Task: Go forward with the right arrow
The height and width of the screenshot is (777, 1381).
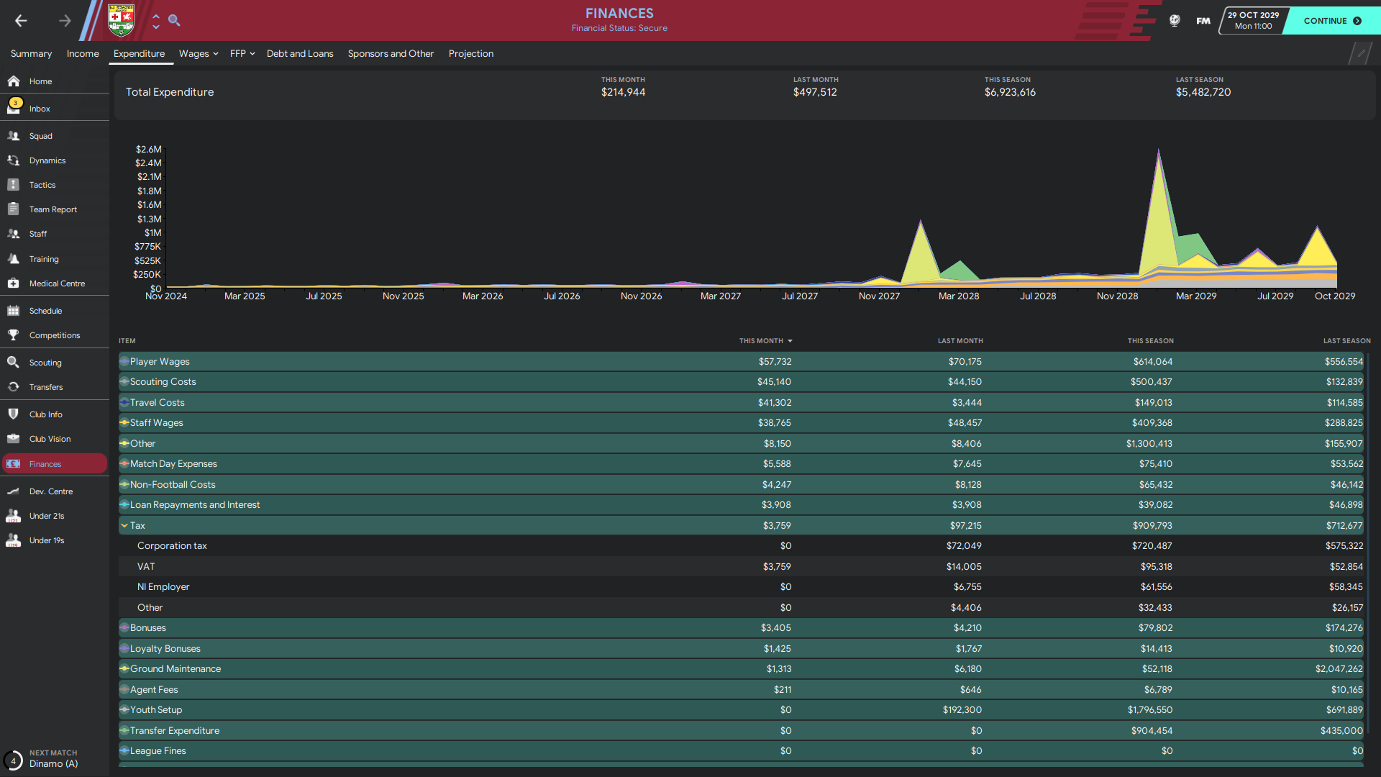Action: 65,21
